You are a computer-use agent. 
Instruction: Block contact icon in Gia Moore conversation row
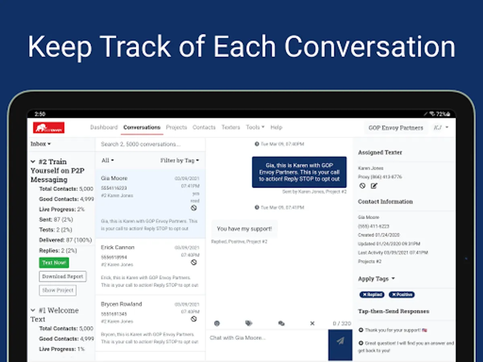tap(194, 208)
